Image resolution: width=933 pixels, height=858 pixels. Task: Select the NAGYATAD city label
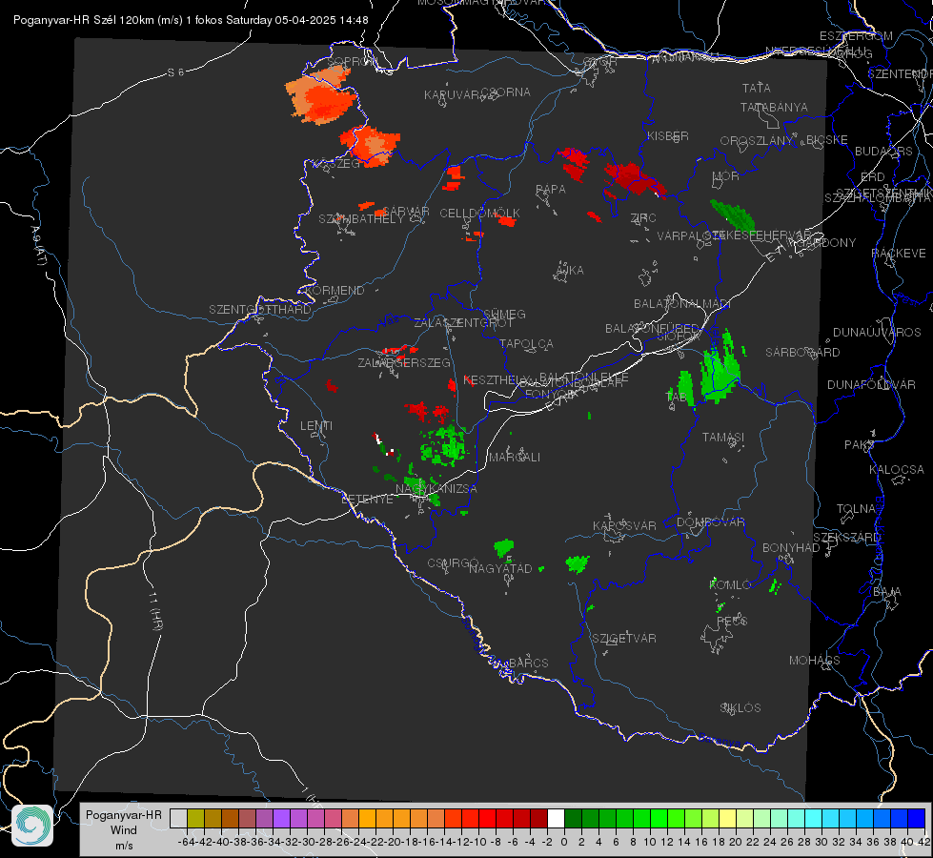(x=500, y=568)
